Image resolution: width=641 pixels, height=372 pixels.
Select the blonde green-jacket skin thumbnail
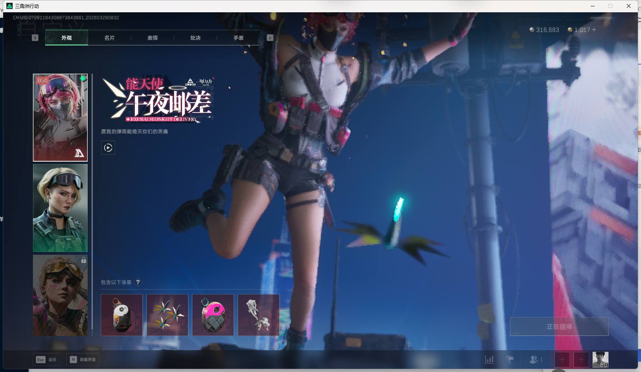coord(60,208)
